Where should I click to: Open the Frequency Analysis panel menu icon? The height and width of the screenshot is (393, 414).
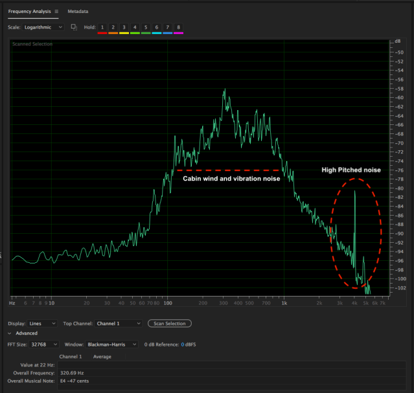tap(56, 12)
